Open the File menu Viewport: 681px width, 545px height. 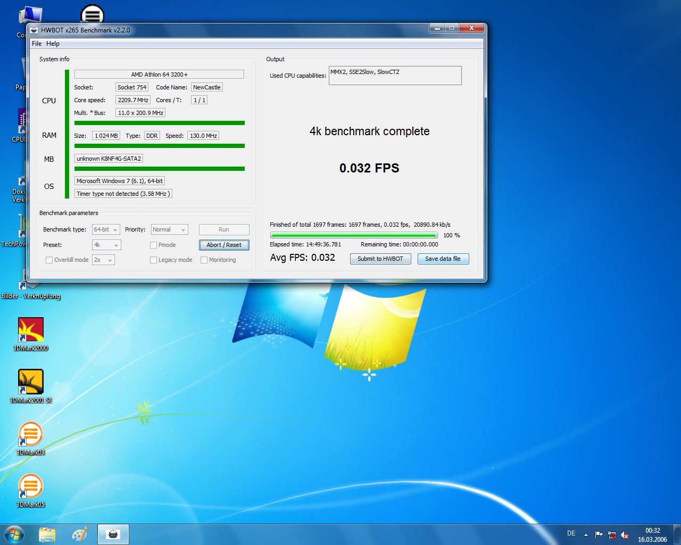pyautogui.click(x=37, y=44)
